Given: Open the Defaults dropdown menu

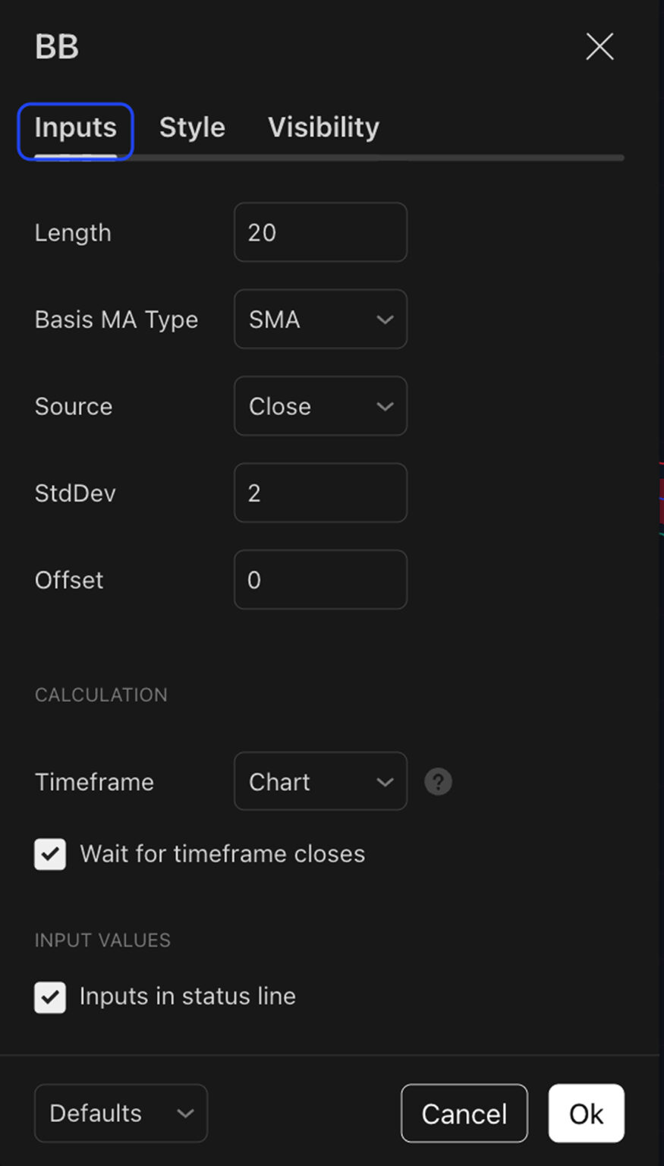Looking at the screenshot, I should (120, 1113).
